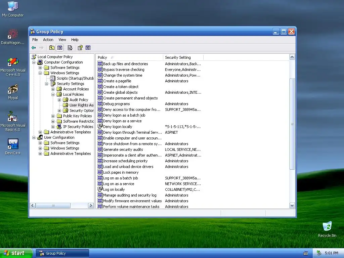Viewport: 344px width, 258px height.
Task: Click the Up One Level folder icon
Action: tap(52, 48)
